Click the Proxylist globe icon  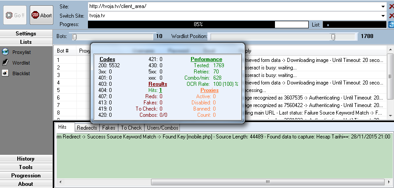[x=5, y=52]
